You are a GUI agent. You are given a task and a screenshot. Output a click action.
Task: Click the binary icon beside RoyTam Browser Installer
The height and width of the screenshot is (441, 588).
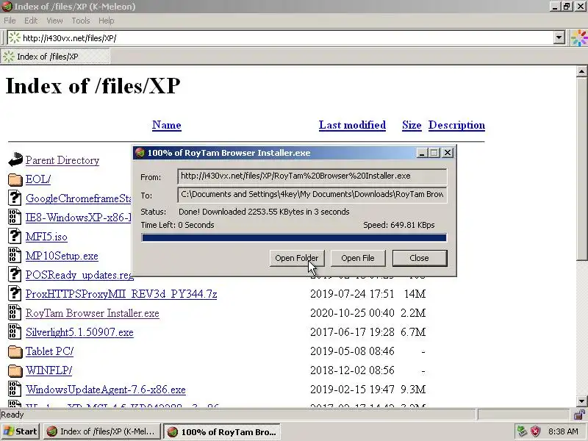click(x=15, y=313)
